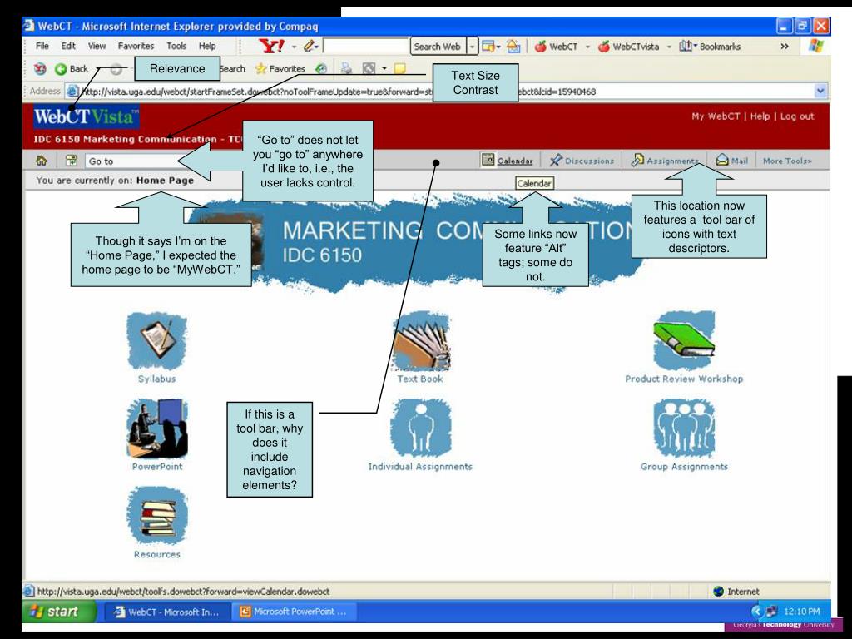Click the system tray clock 12:10 PM
Image resolution: width=852 pixels, height=639 pixels.
tap(801, 612)
